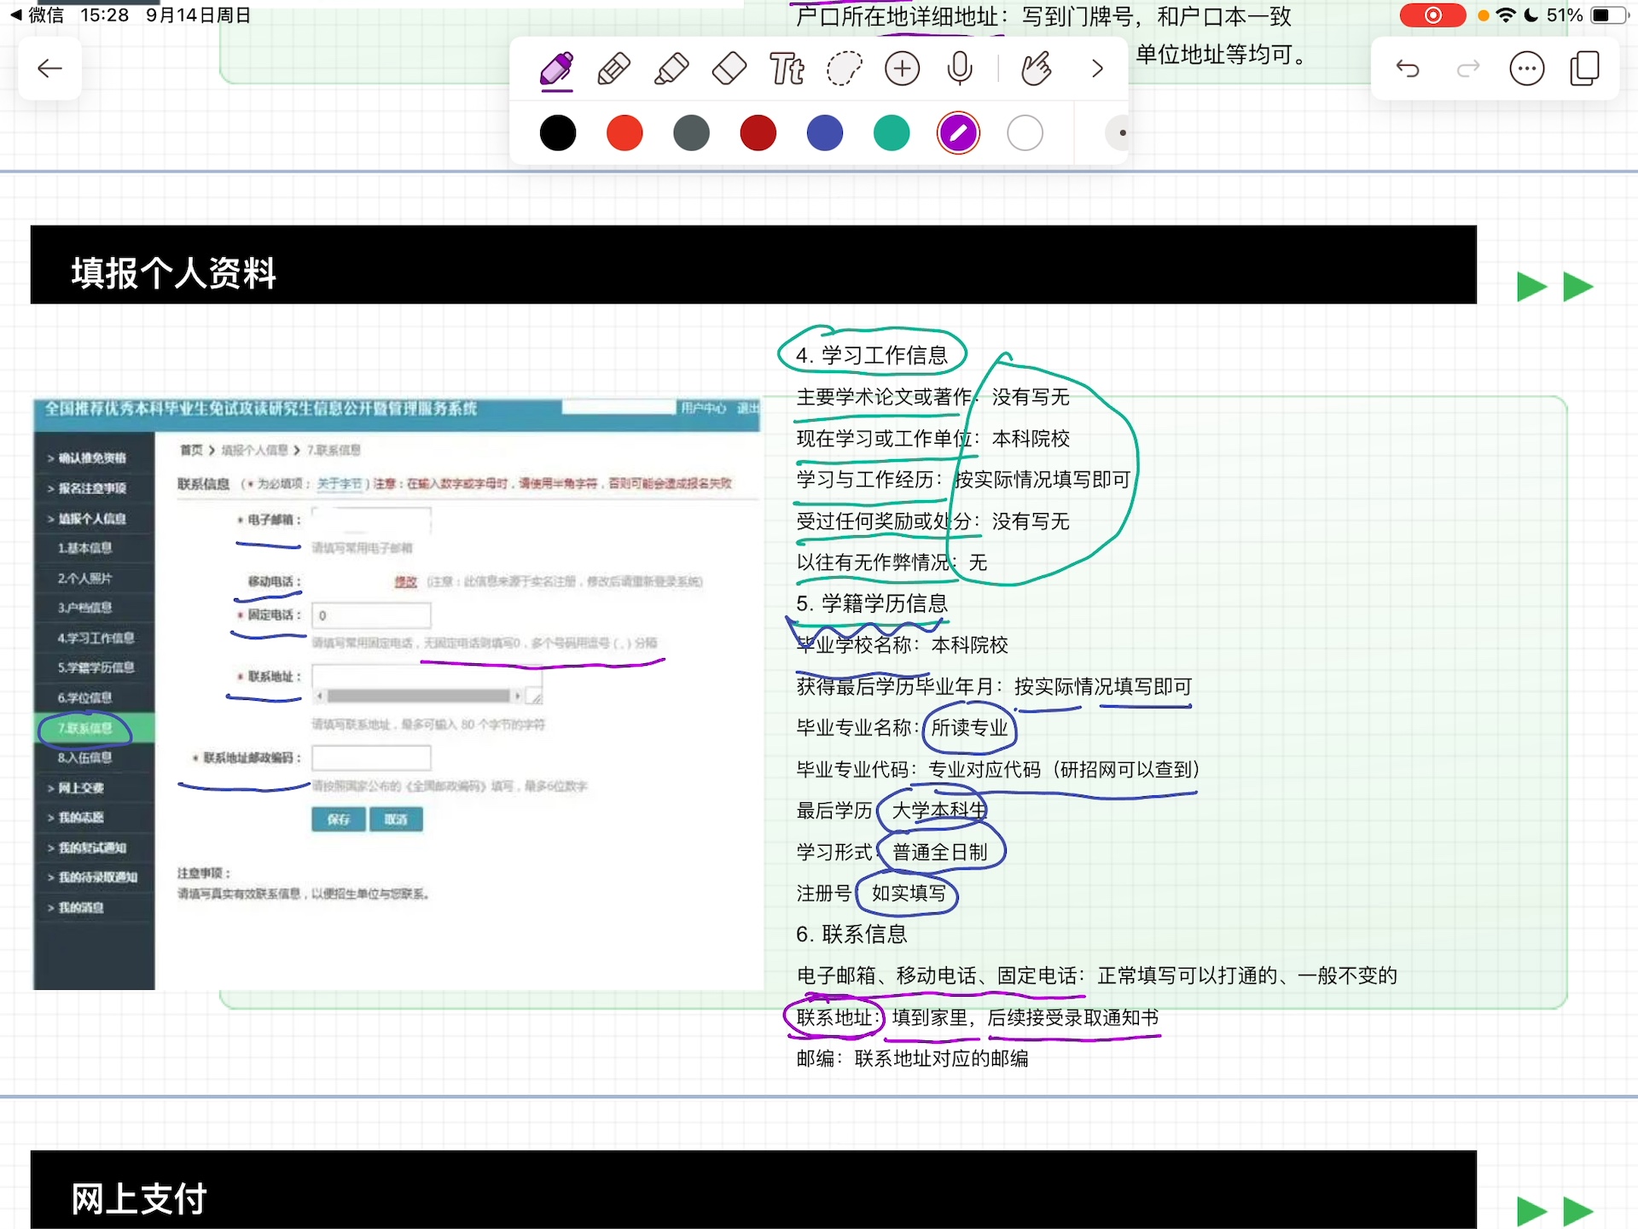The height and width of the screenshot is (1229, 1638).
Task: Select the fountain pen tool
Action: (557, 69)
